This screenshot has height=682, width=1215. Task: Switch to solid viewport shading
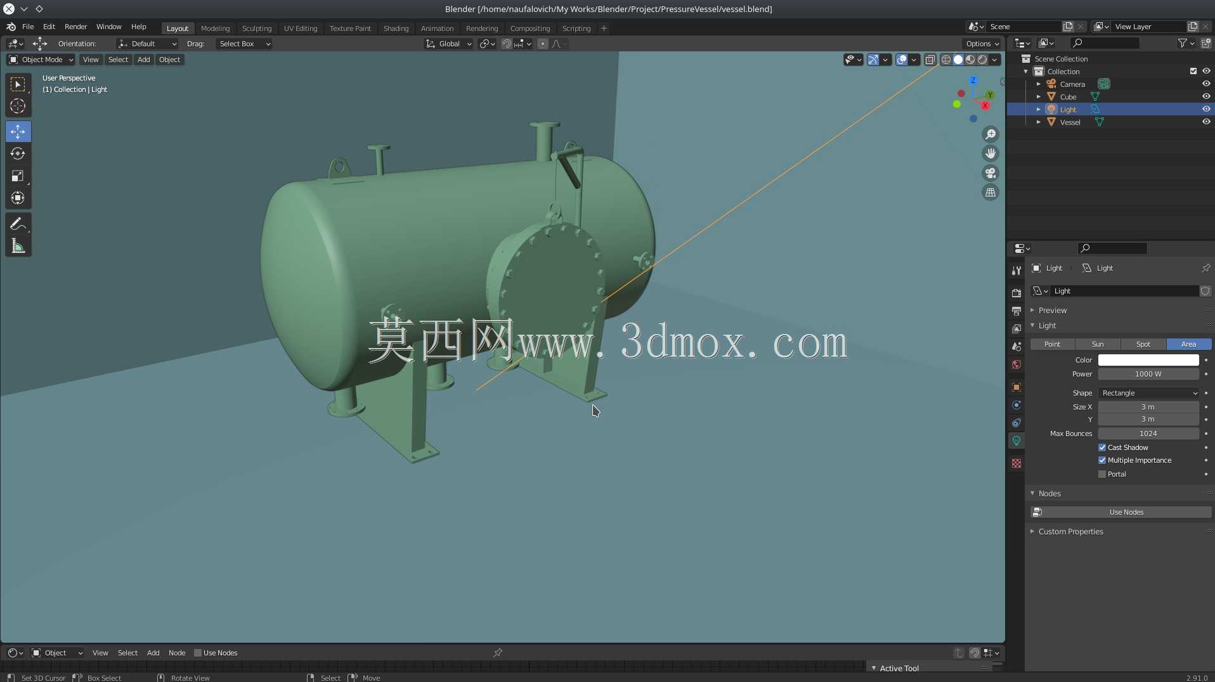958,60
